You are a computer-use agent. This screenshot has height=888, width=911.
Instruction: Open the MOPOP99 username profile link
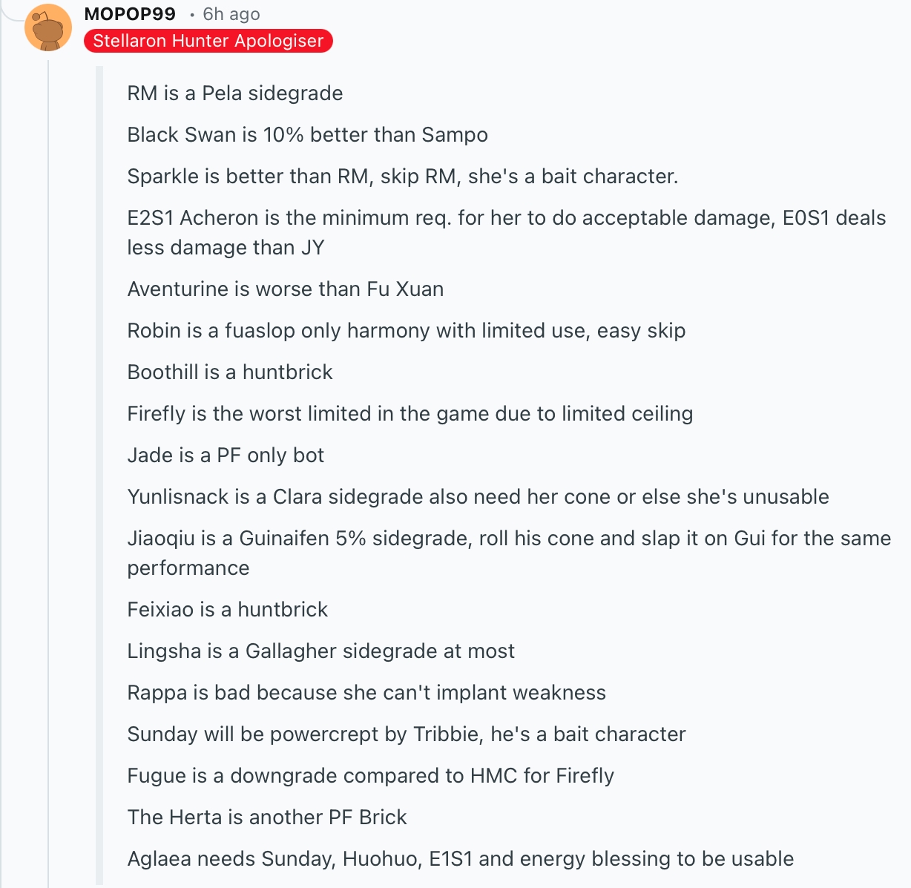point(130,14)
